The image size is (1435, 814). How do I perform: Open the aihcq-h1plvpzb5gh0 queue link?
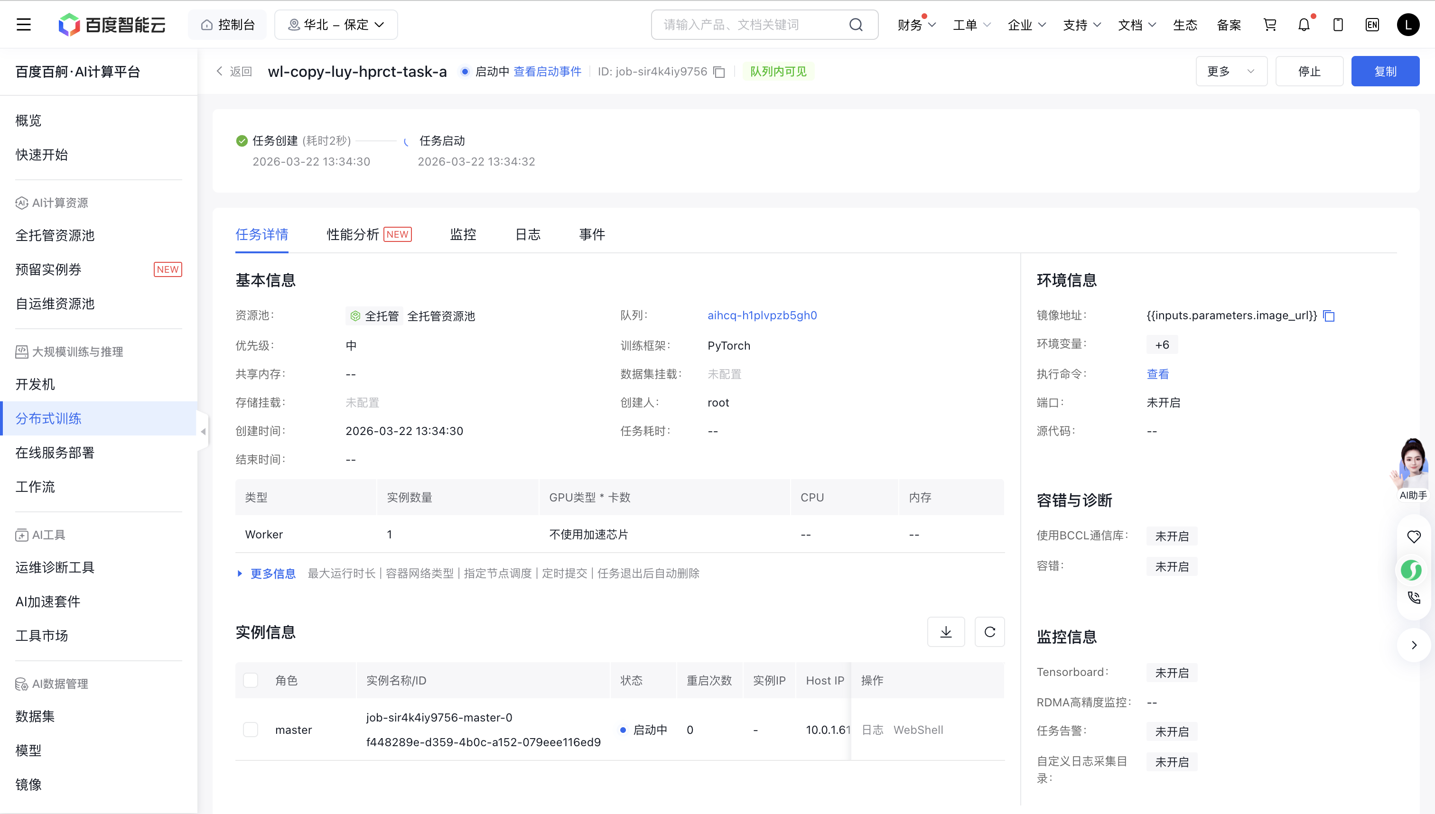[x=762, y=315]
